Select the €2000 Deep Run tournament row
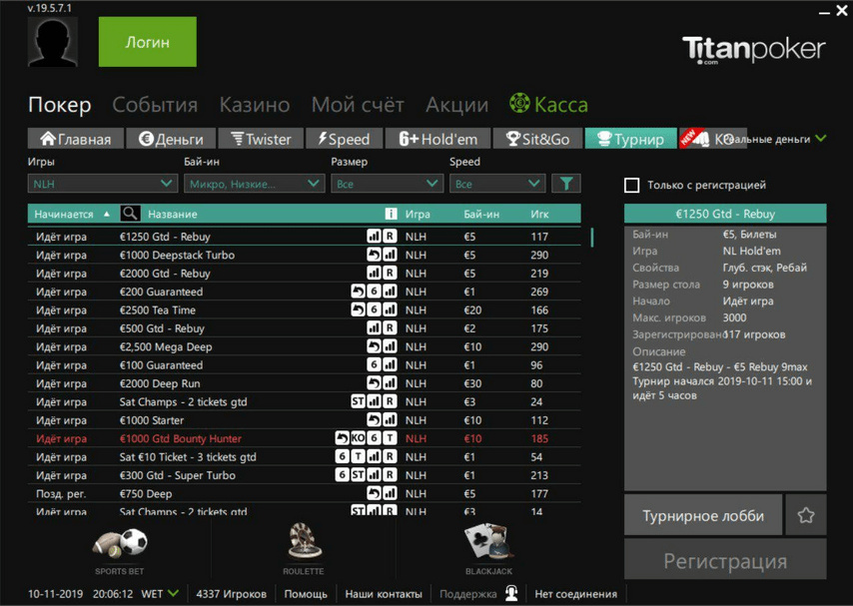The height and width of the screenshot is (606, 853). [304, 383]
